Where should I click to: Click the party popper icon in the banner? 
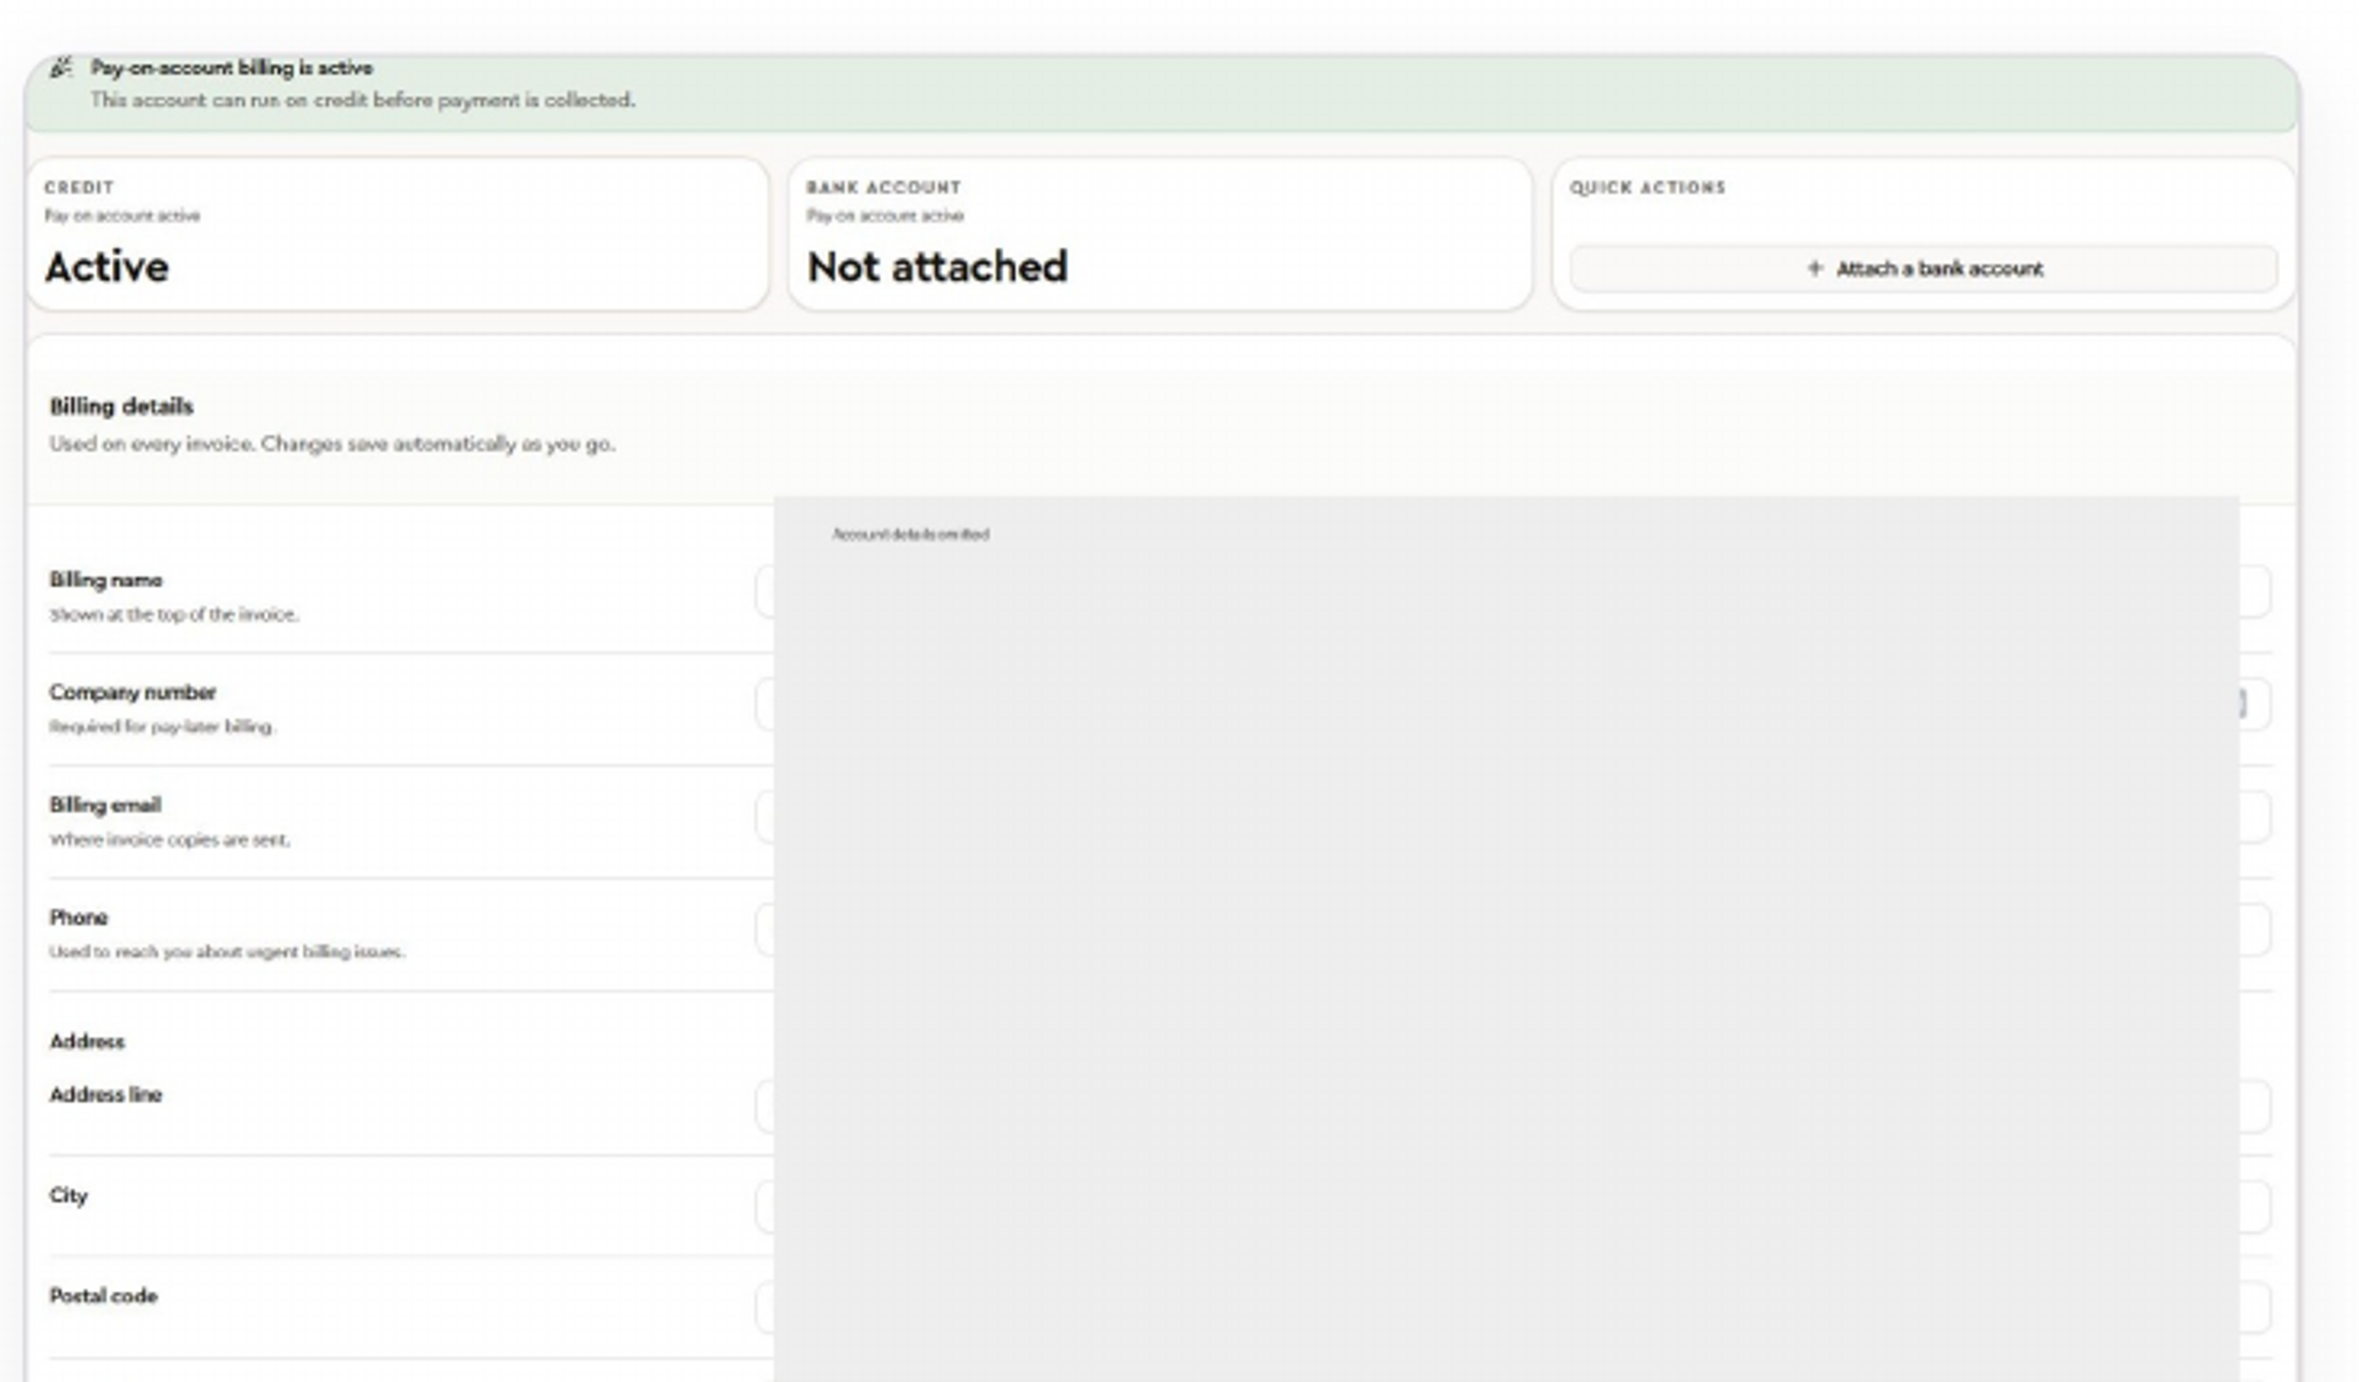tap(61, 68)
